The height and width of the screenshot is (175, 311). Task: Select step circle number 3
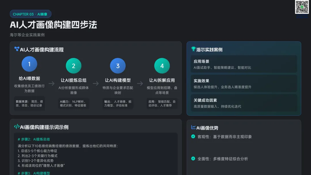118,66
